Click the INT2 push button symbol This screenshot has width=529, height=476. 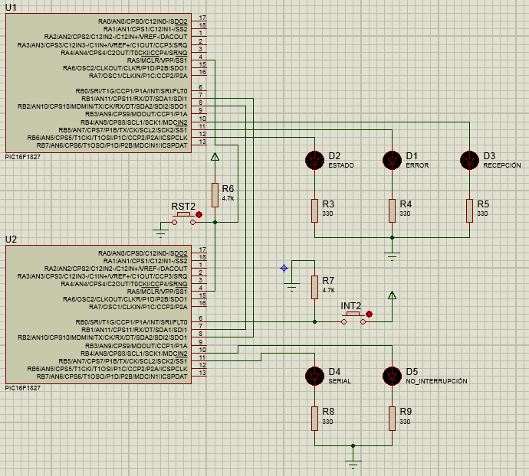[353, 318]
